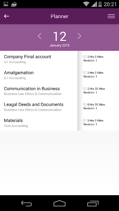Tap the Planner title
This screenshot has height=211, width=119.
59,16
